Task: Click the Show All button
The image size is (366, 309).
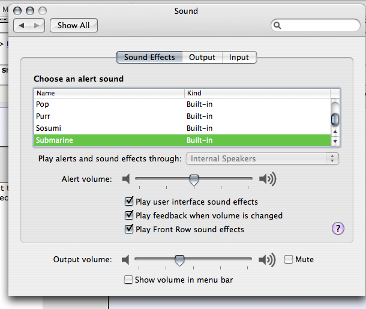Action: tap(74, 25)
